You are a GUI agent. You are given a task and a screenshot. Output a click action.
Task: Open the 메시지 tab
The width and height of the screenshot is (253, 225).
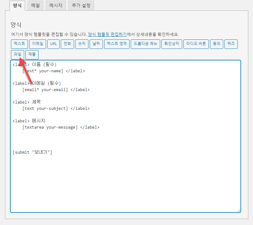[56, 6]
